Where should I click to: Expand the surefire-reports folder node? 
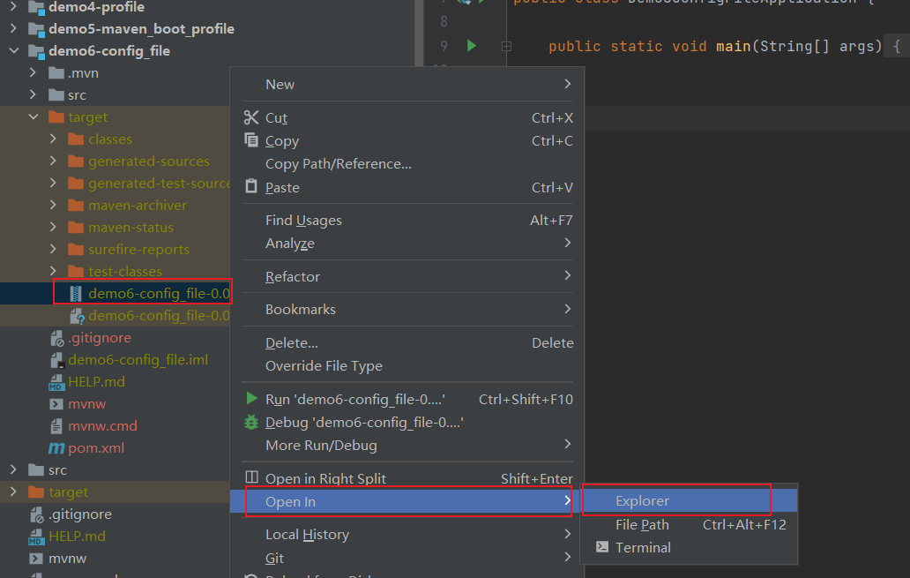tap(53, 249)
